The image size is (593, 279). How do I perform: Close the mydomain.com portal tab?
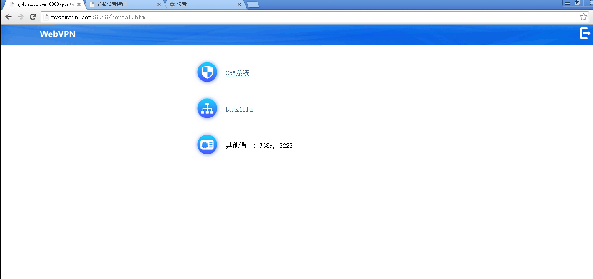(79, 5)
